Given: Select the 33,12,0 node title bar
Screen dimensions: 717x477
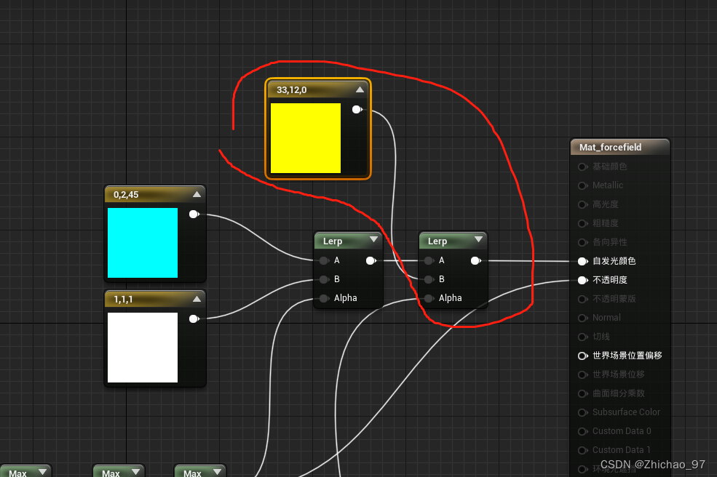Looking at the screenshot, I should point(318,89).
